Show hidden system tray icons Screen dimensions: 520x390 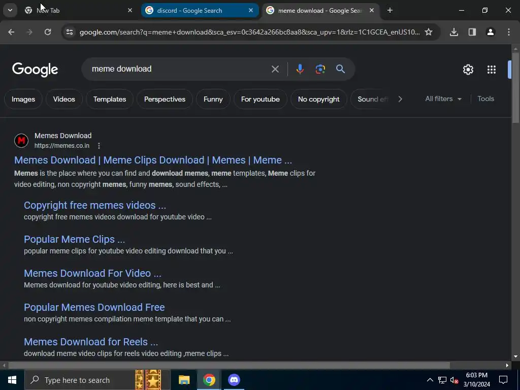pos(430,380)
